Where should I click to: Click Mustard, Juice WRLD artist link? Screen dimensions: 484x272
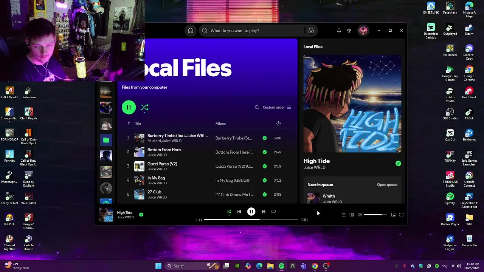[x=164, y=141]
